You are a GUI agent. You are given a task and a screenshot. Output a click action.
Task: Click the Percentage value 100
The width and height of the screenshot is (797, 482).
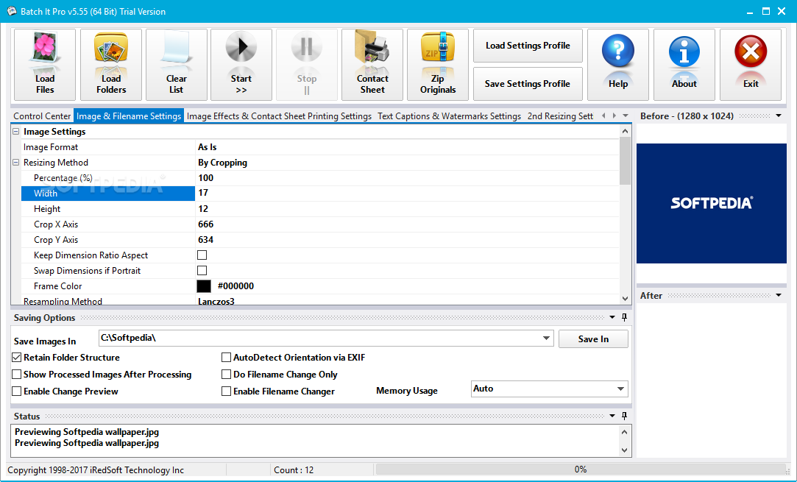click(206, 178)
